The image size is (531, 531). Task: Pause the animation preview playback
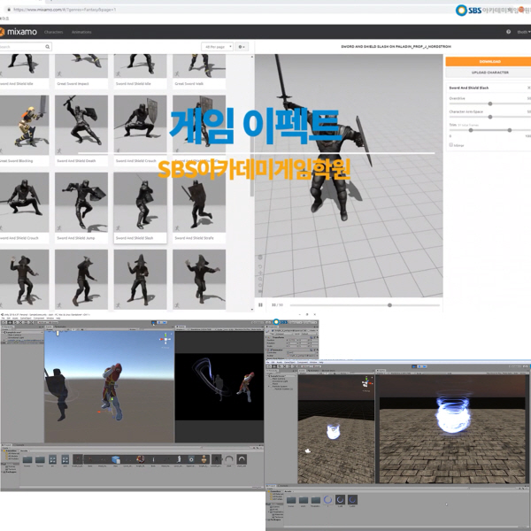260,304
